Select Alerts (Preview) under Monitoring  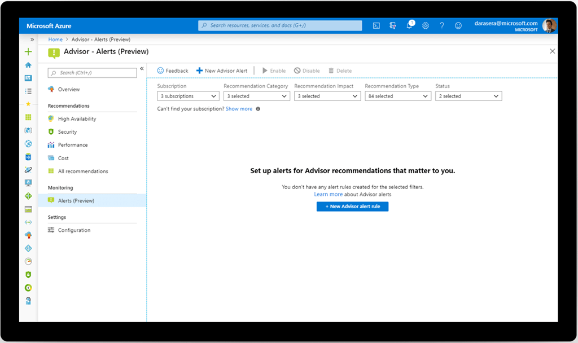tap(92, 200)
